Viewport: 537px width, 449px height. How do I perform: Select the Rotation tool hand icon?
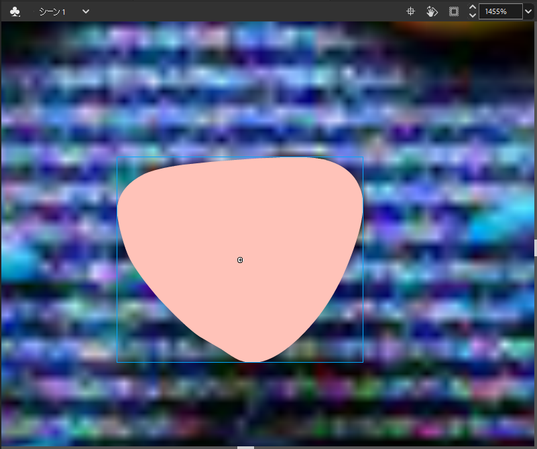pos(432,11)
